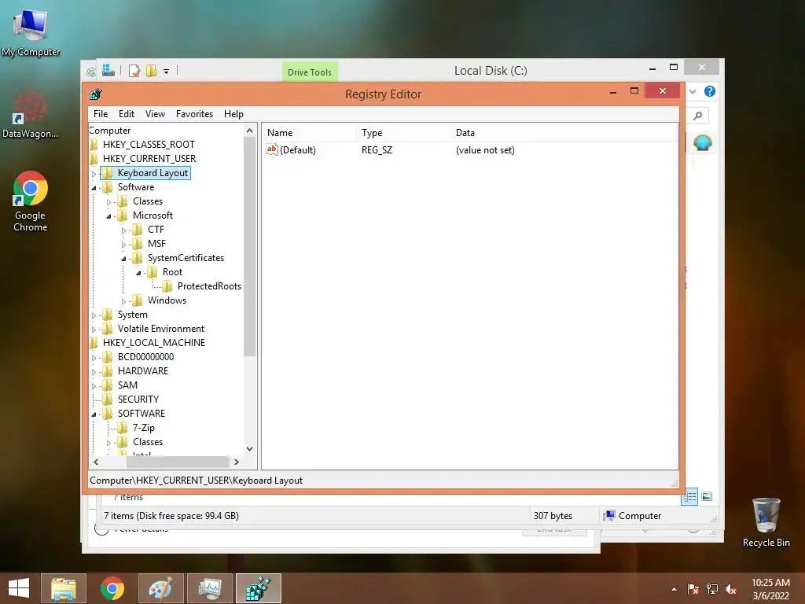Select the ProtectedRoots key label
The height and width of the screenshot is (604, 805).
point(209,286)
